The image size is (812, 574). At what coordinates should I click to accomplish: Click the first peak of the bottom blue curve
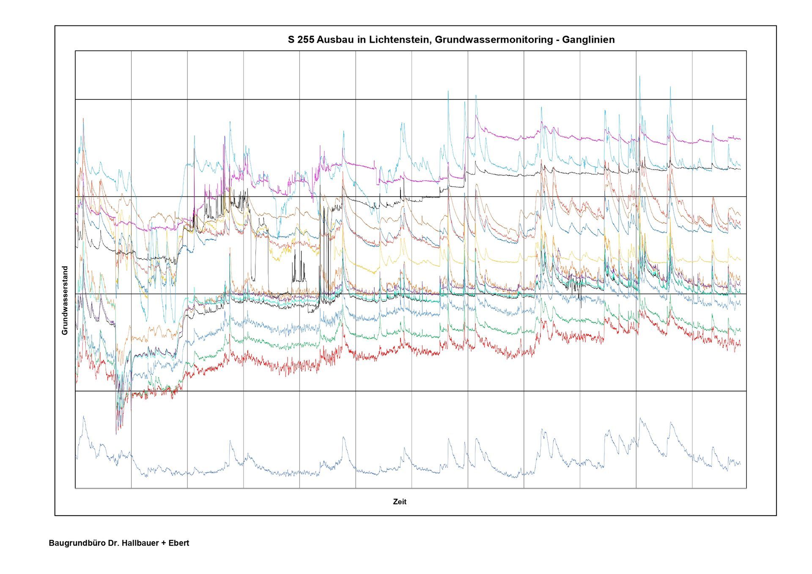pyautogui.click(x=84, y=417)
